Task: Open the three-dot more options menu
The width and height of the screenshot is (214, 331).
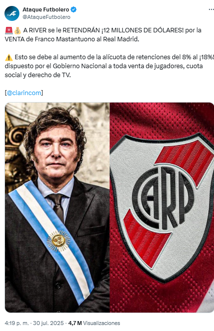Action: tap(211, 10)
